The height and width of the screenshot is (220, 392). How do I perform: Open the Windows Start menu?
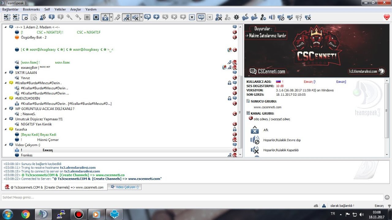click(x=7, y=215)
